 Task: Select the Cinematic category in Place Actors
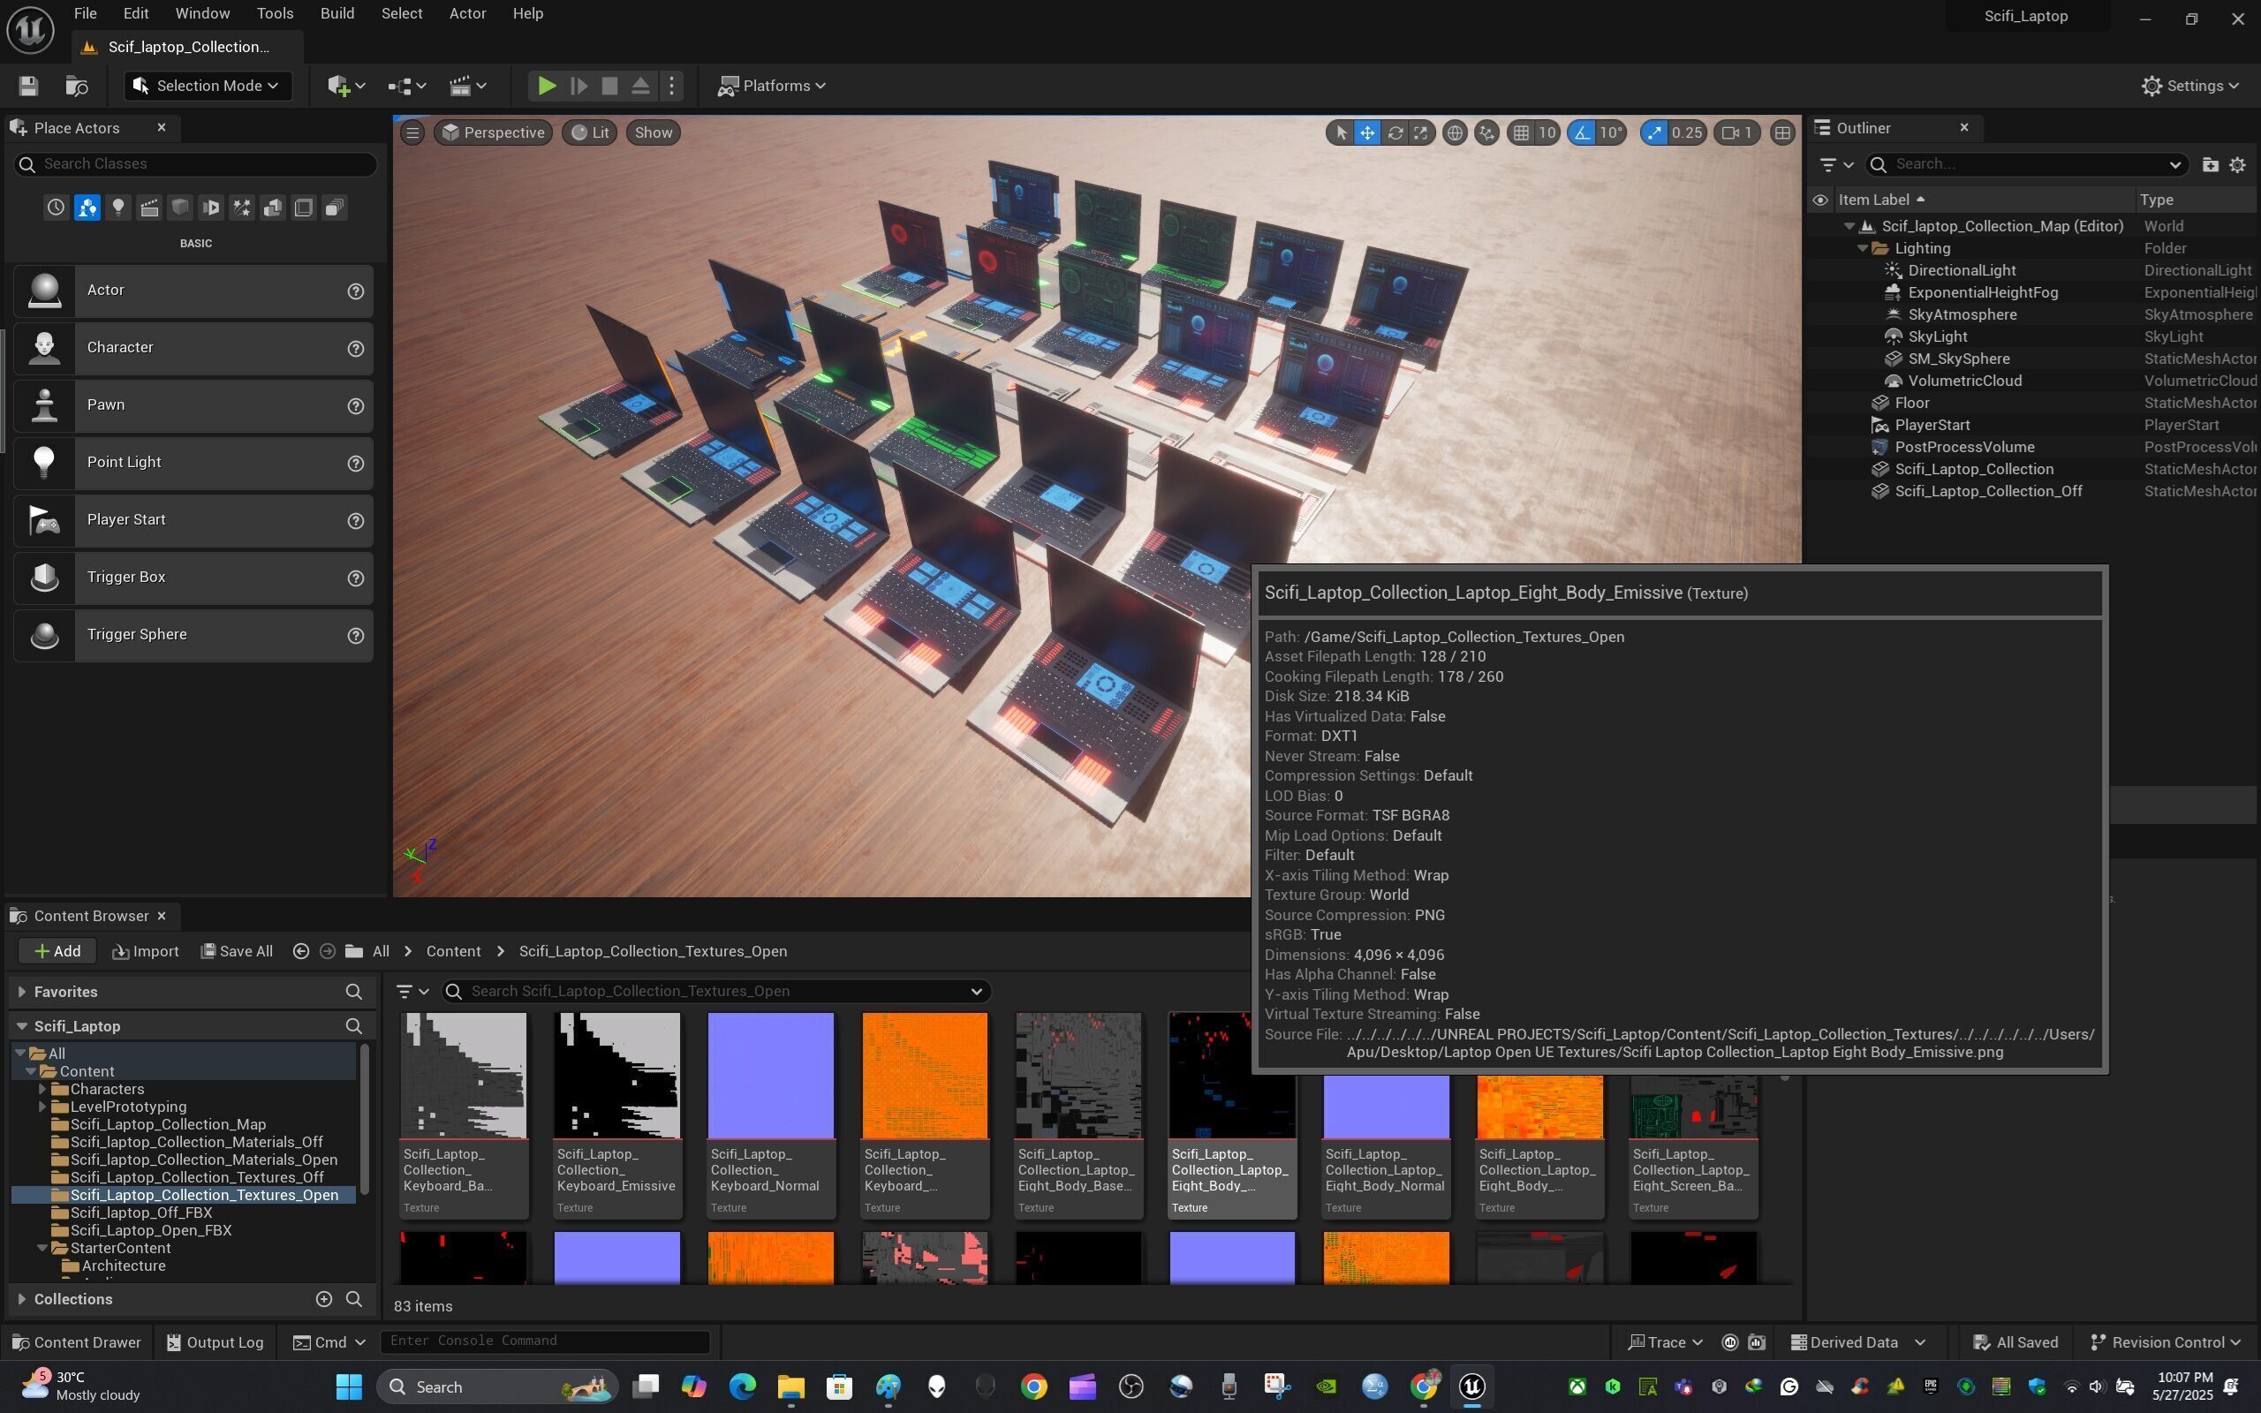point(149,208)
